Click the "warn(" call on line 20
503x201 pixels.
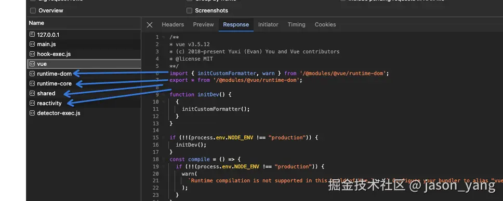[190, 174]
